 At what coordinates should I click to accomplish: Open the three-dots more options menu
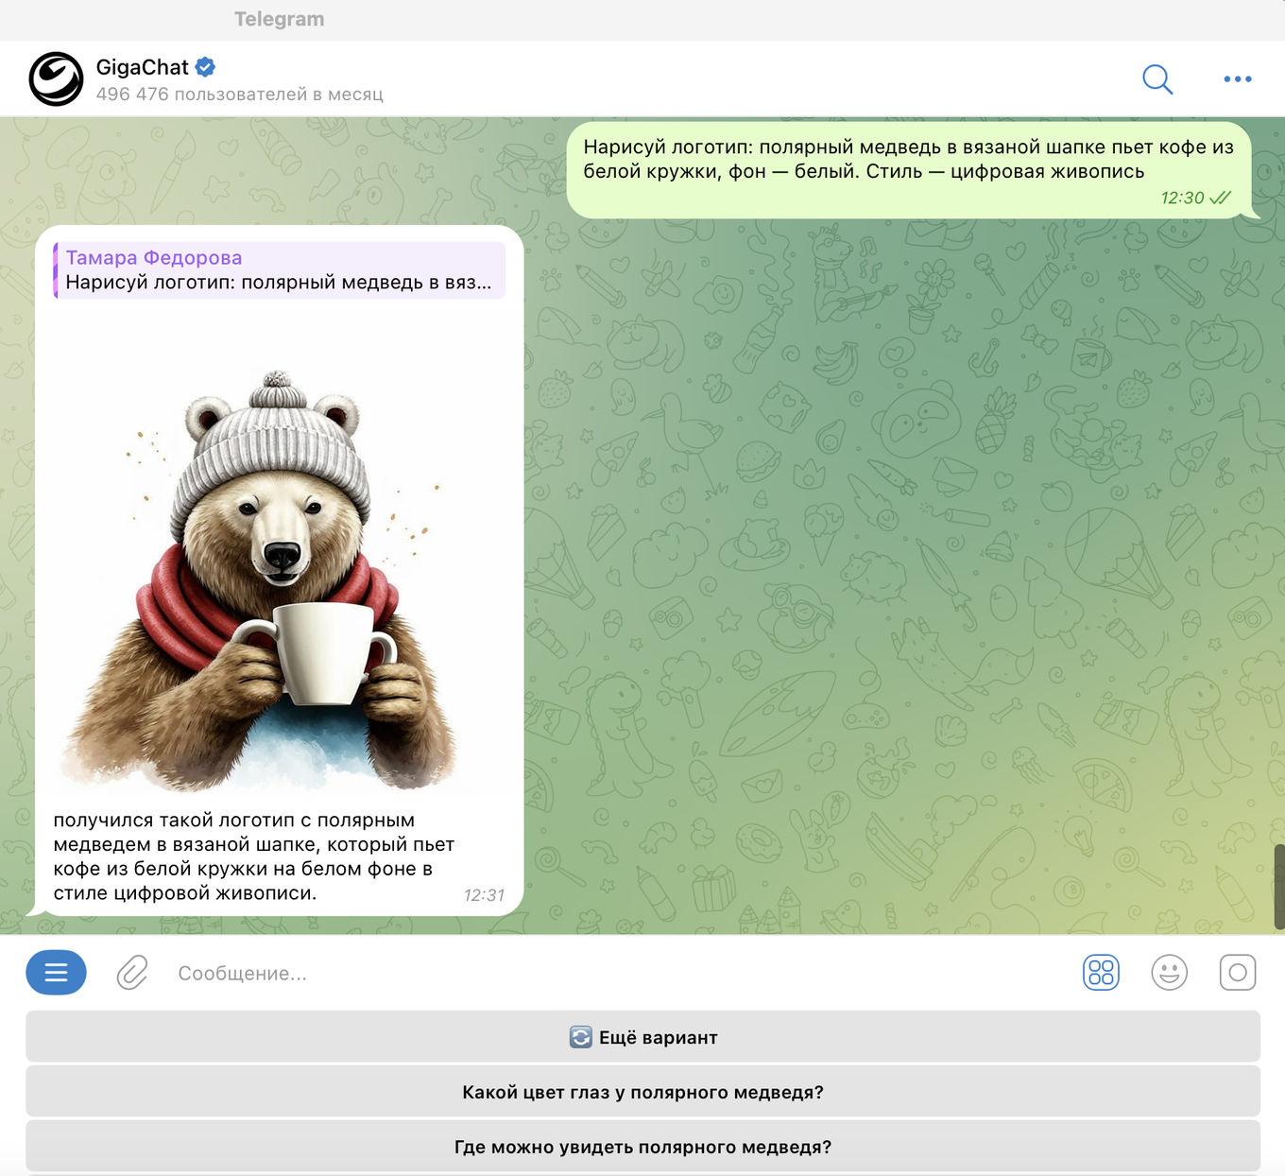coord(1237,79)
